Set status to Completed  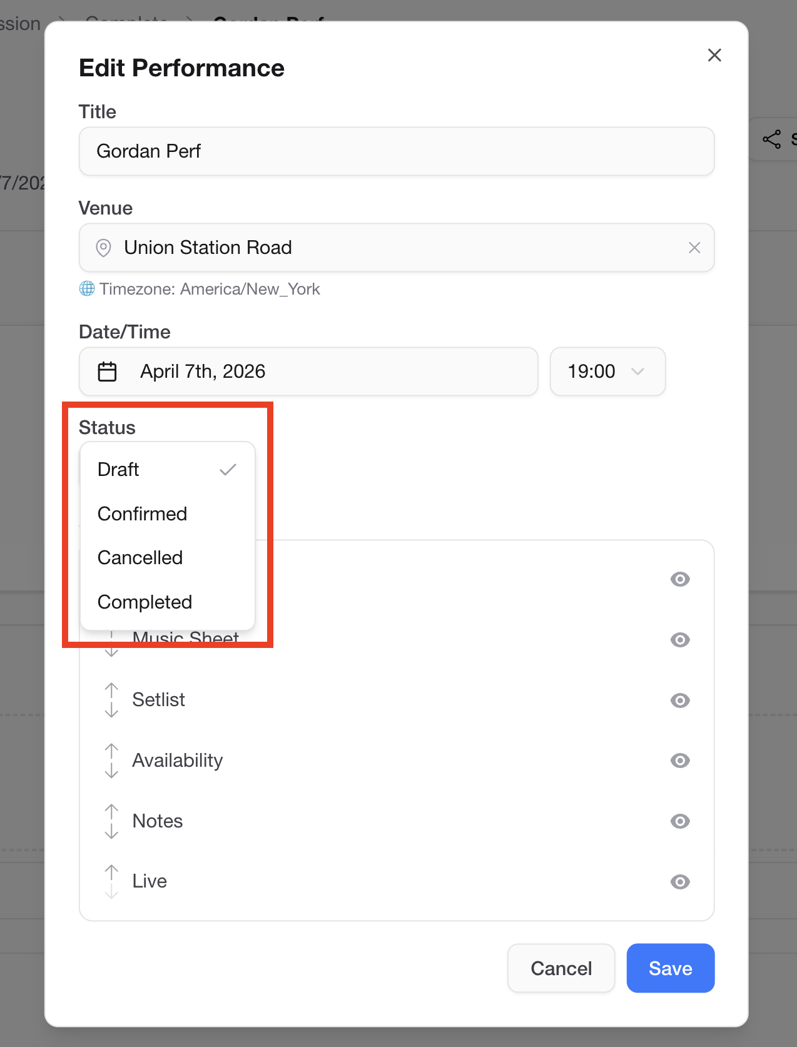145,602
